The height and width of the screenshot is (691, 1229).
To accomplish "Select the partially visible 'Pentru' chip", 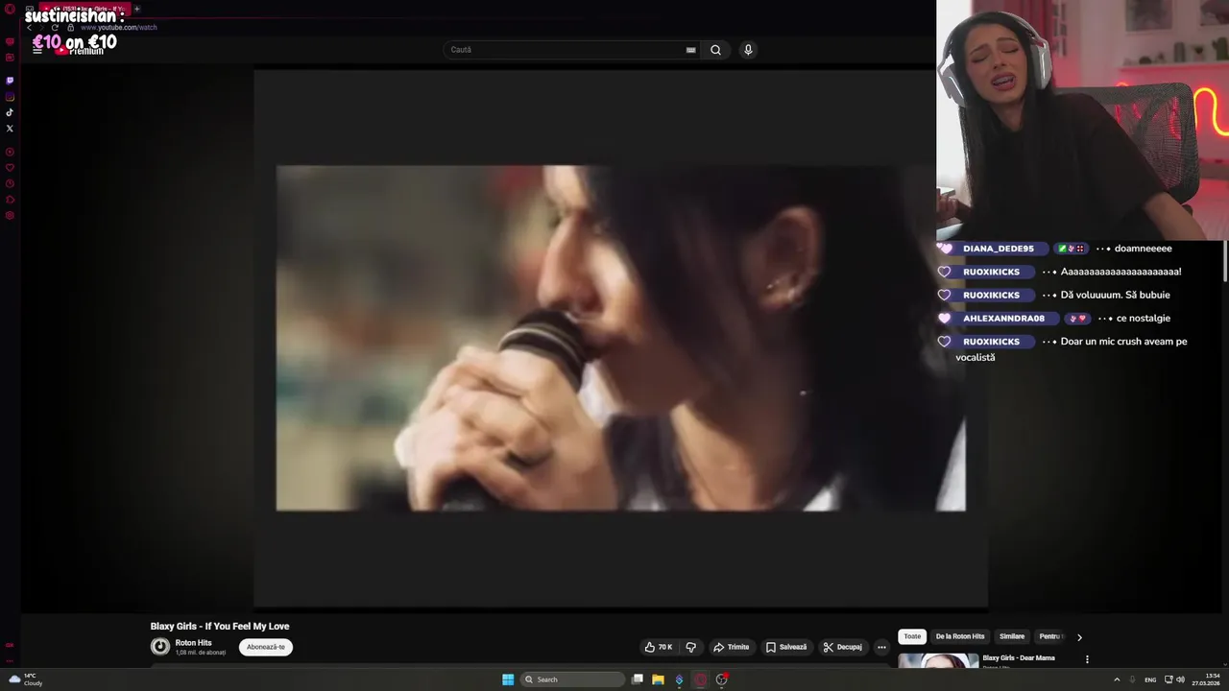I will 1050,636.
